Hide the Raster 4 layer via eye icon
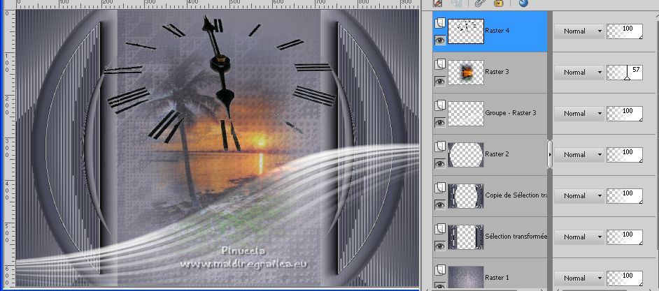 pyautogui.click(x=440, y=40)
